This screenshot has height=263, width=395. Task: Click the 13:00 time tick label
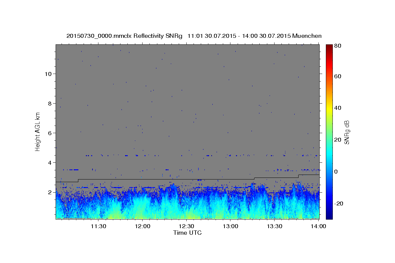point(230,226)
